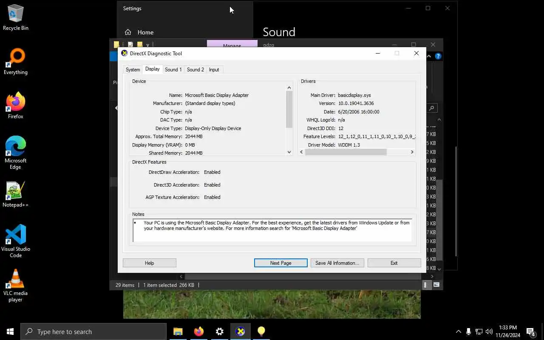544x340 pixels.
Task: Click the Device list scroll down arrow
Action: (289, 152)
